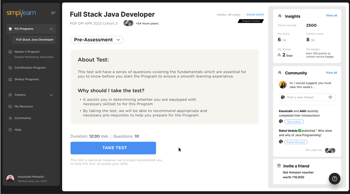The image size is (350, 194).
Task: Click the Kaustubh Mokashi user name
Action: (31, 177)
